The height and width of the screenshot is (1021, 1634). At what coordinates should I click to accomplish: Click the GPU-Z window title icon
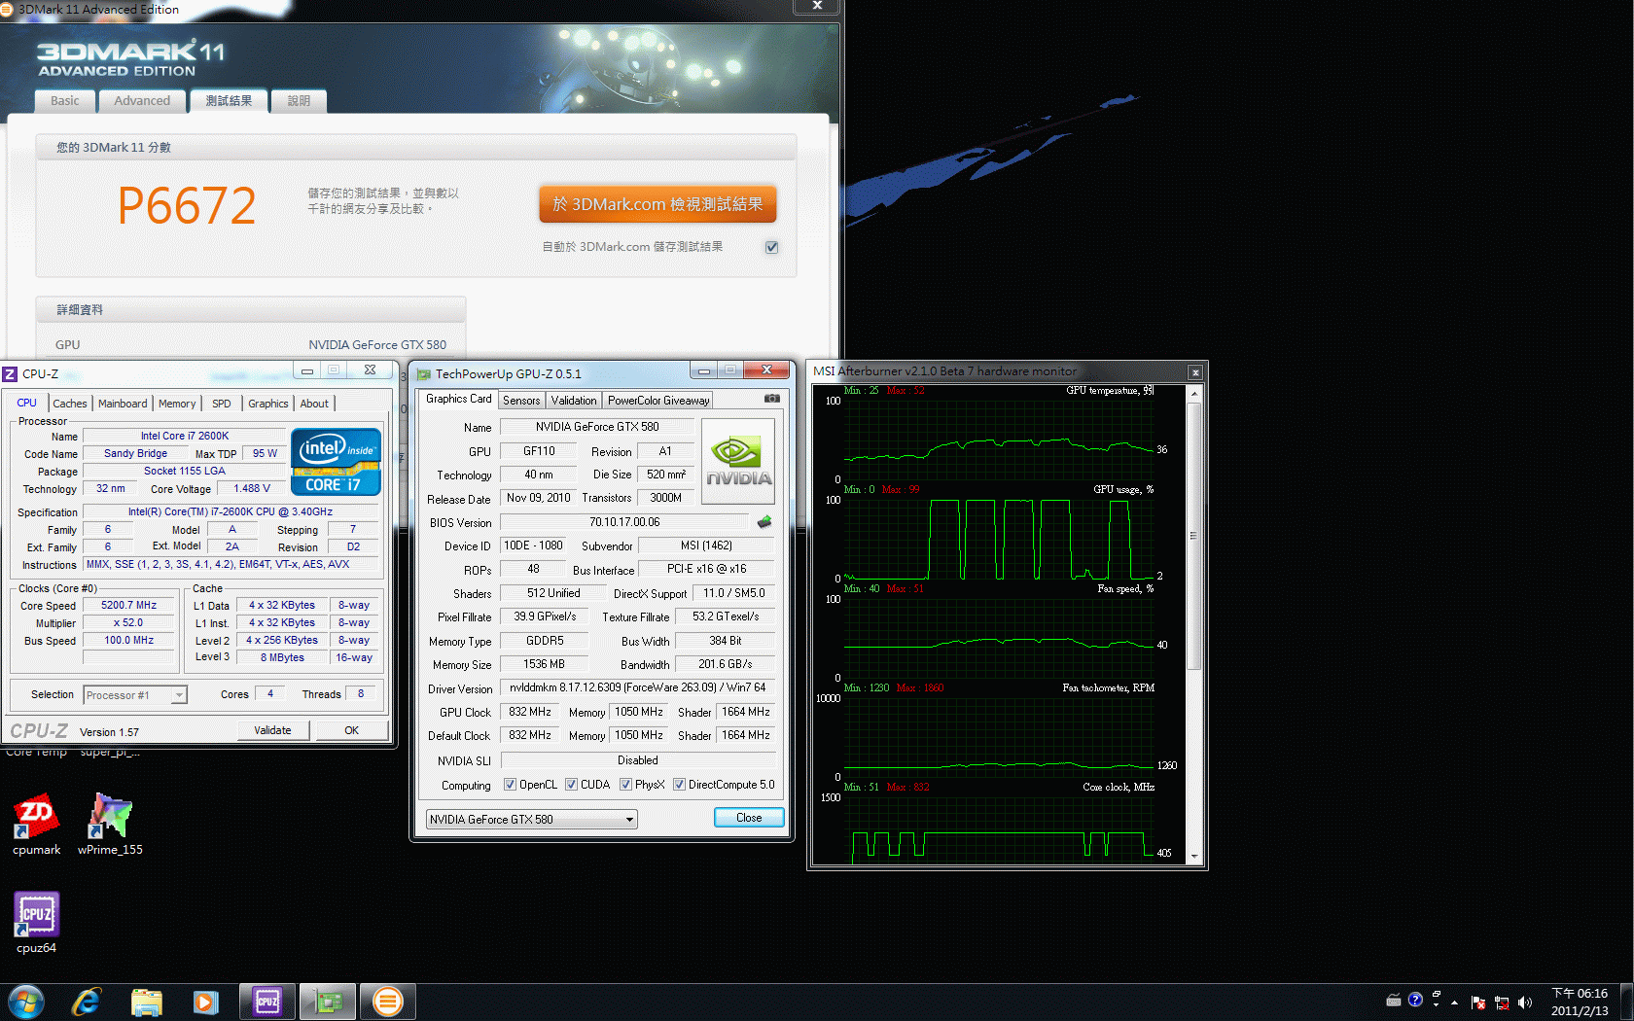click(x=424, y=374)
